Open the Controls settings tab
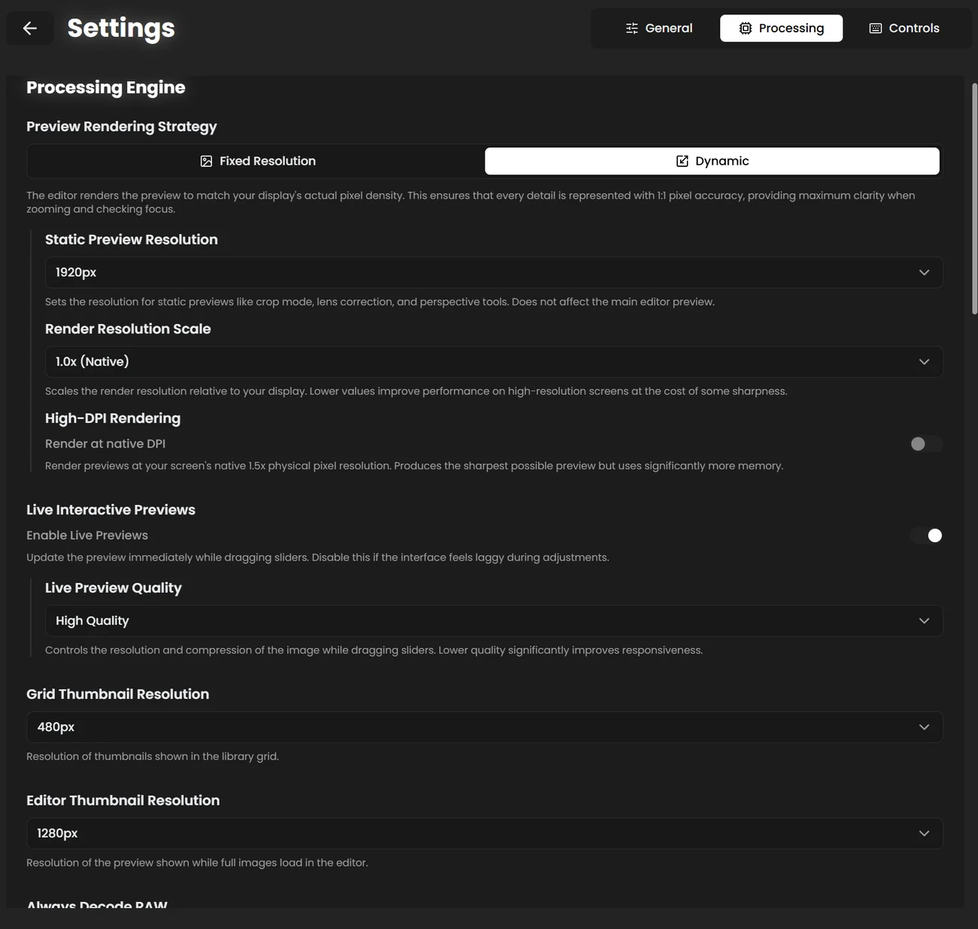This screenshot has height=929, width=978. point(904,29)
